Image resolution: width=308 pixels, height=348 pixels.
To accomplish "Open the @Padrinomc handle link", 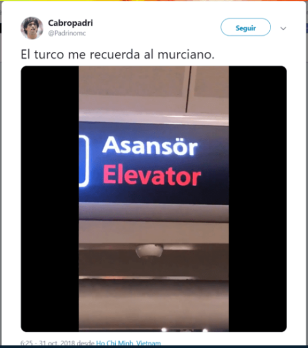I will coord(67,33).
